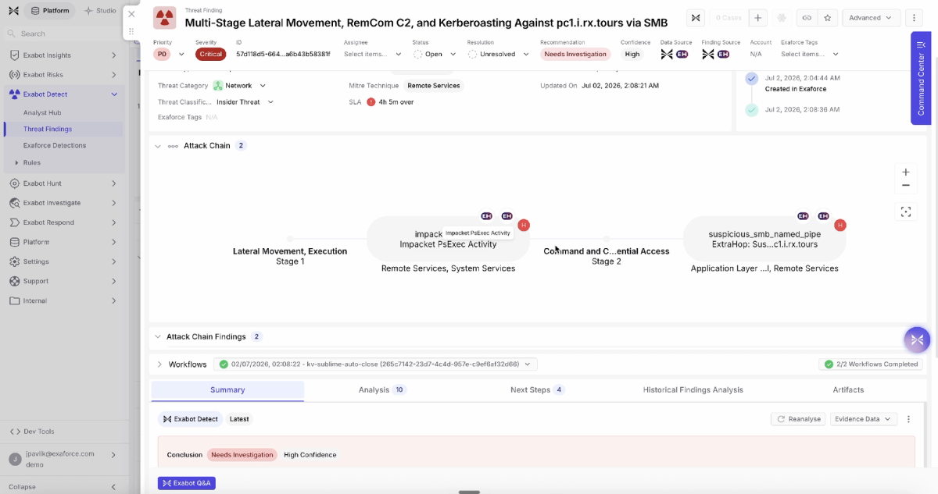
Task: Fit attack chain graph to screen
Action: click(x=905, y=211)
